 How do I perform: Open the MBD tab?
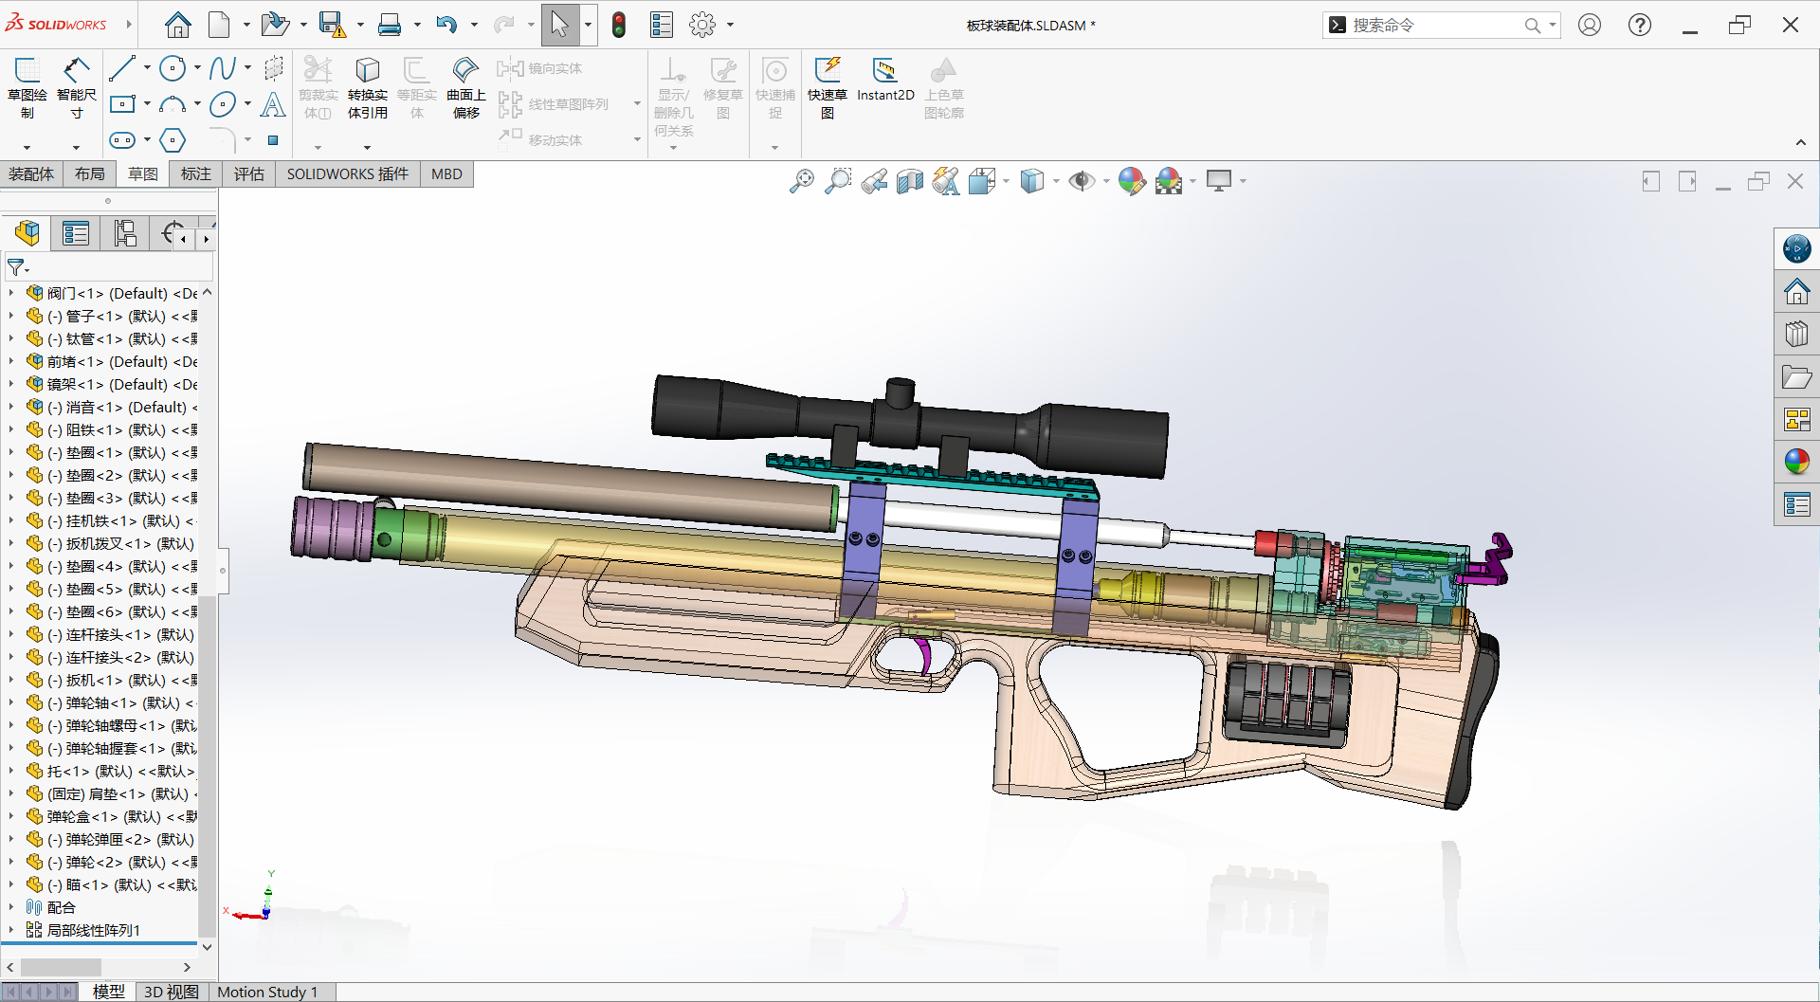pos(446,173)
